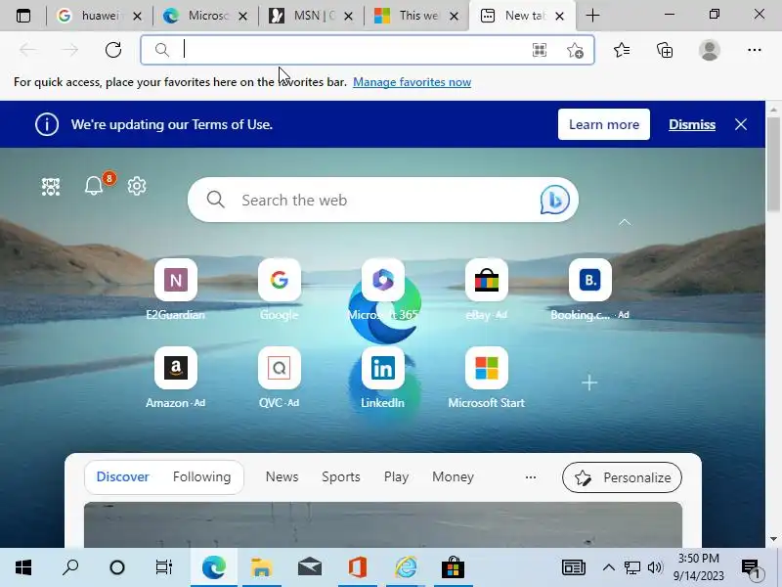Click Manage favorites now link
This screenshot has width=782, height=587.
[412, 82]
